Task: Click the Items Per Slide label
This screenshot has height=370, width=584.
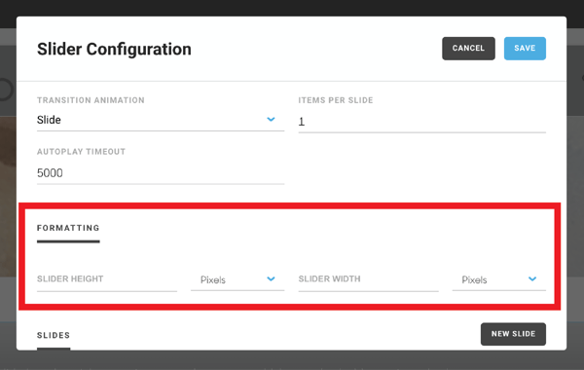Action: tap(336, 100)
